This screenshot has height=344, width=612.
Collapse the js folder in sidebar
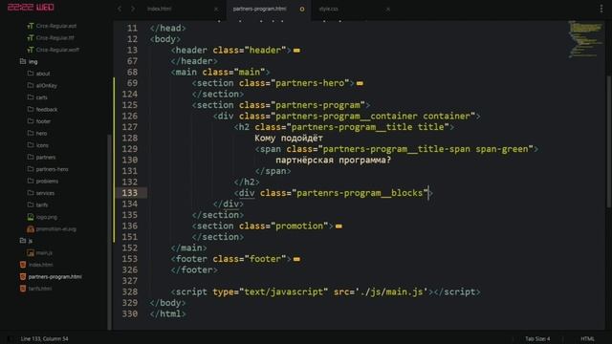coord(30,241)
